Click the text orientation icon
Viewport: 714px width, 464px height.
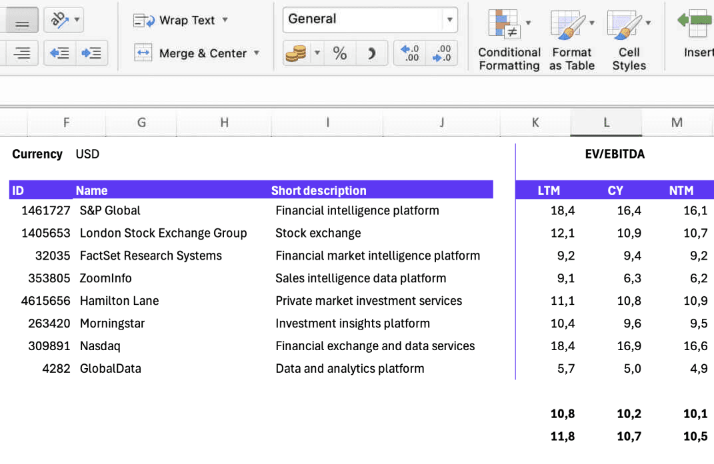tap(59, 19)
